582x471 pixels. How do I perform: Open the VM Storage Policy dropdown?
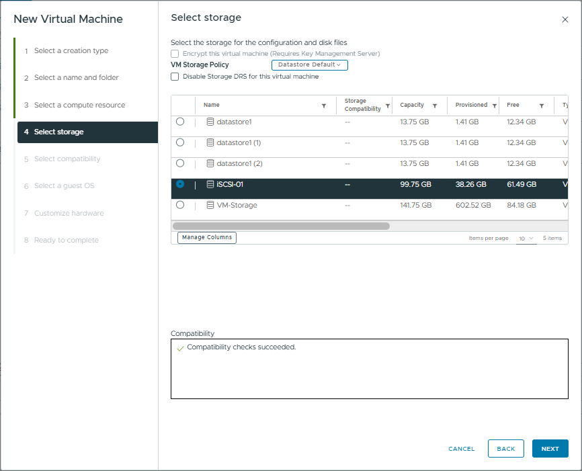(309, 65)
